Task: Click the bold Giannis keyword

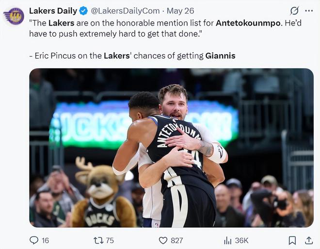Action: pos(220,56)
